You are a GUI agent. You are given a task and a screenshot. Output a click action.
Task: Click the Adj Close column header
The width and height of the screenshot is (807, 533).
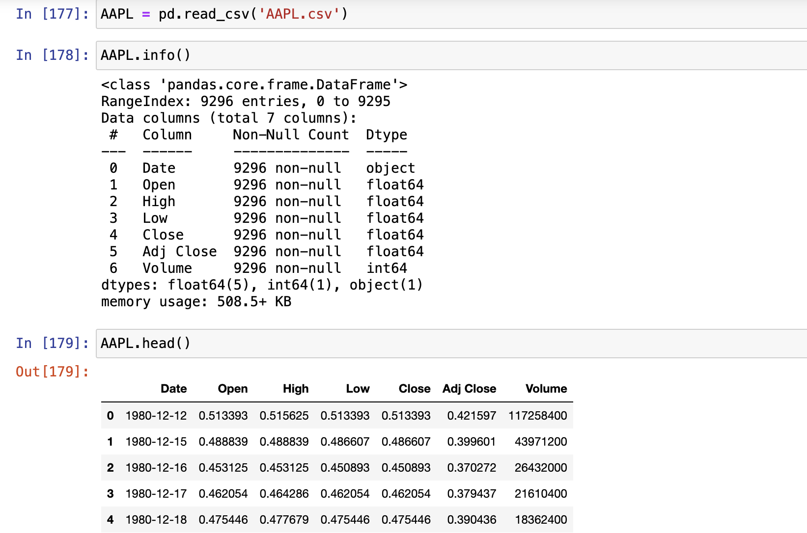[469, 389]
